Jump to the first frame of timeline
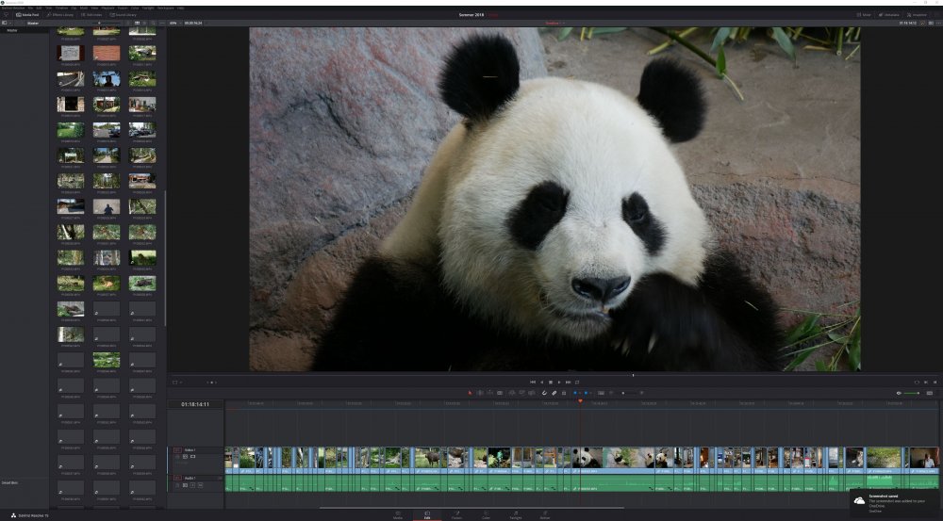 tap(532, 383)
